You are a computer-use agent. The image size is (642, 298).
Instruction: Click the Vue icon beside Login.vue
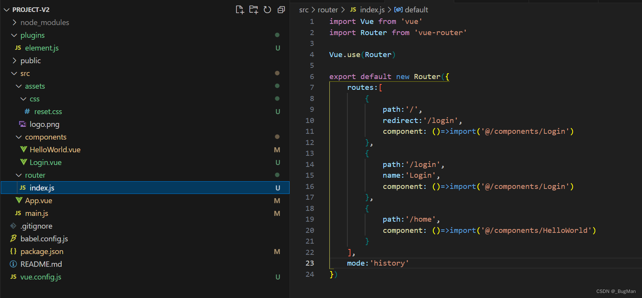coord(24,162)
